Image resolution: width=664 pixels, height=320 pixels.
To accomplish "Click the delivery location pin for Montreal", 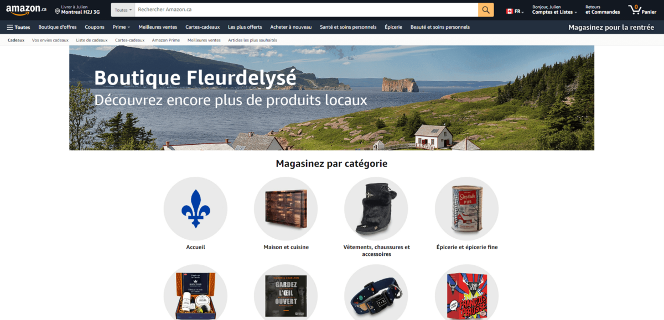I will click(x=57, y=11).
